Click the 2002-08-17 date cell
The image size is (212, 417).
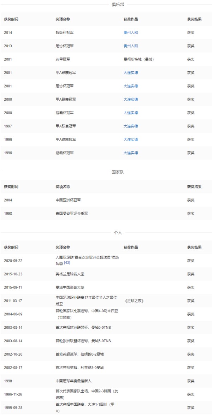[13, 368]
